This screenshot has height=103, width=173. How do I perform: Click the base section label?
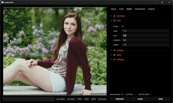[x=119, y=21]
